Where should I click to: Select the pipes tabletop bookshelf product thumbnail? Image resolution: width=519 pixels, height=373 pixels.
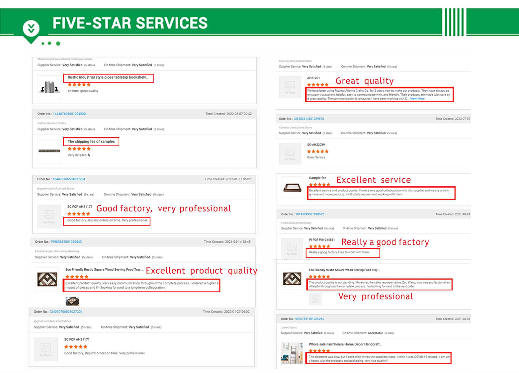[x=49, y=87]
